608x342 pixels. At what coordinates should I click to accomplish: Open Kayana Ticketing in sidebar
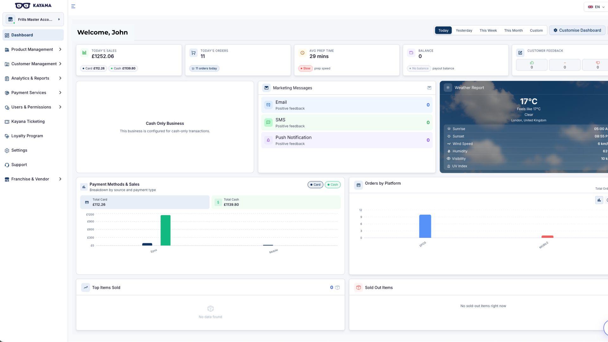pos(33,122)
